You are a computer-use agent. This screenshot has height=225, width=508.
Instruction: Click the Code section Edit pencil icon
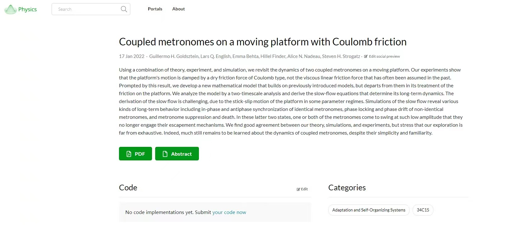[x=298, y=189]
